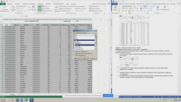Image resolution: width=181 pixels, height=102 pixels.
Task: Adjust Word zoom slider in status bar
Action: click(169, 97)
